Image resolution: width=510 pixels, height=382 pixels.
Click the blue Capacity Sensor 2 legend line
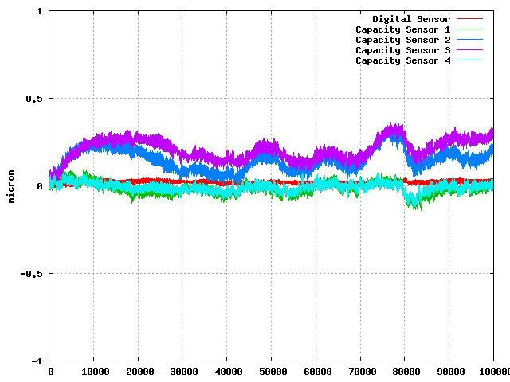469,40
